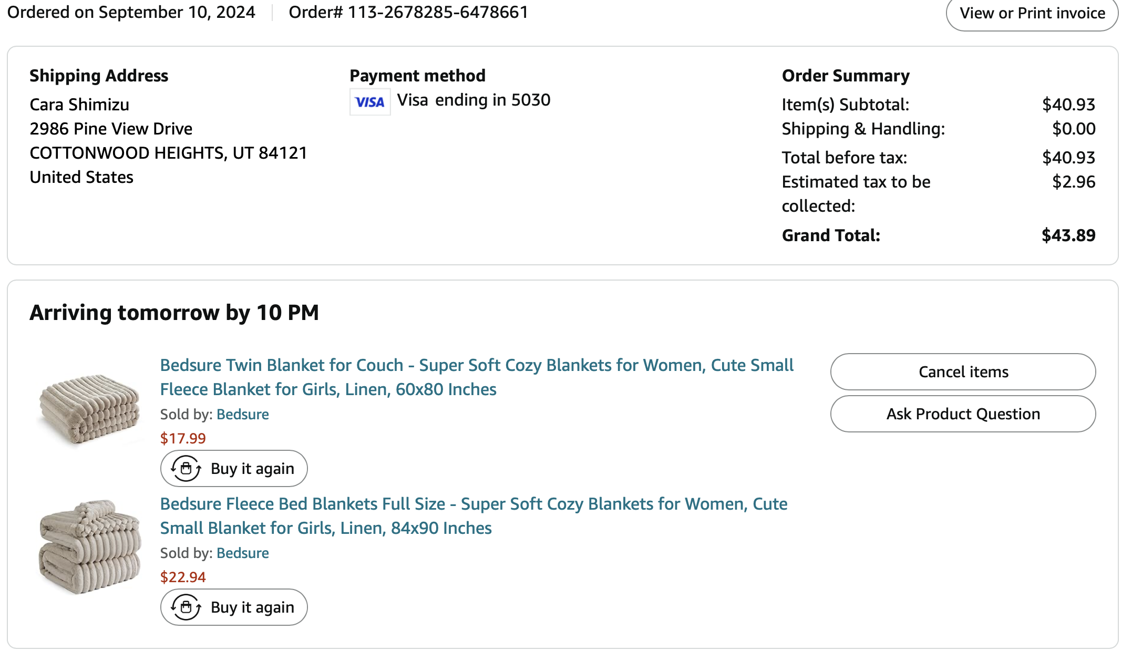1132x661 pixels.
Task: Click the $22.94 price text
Action: click(183, 577)
